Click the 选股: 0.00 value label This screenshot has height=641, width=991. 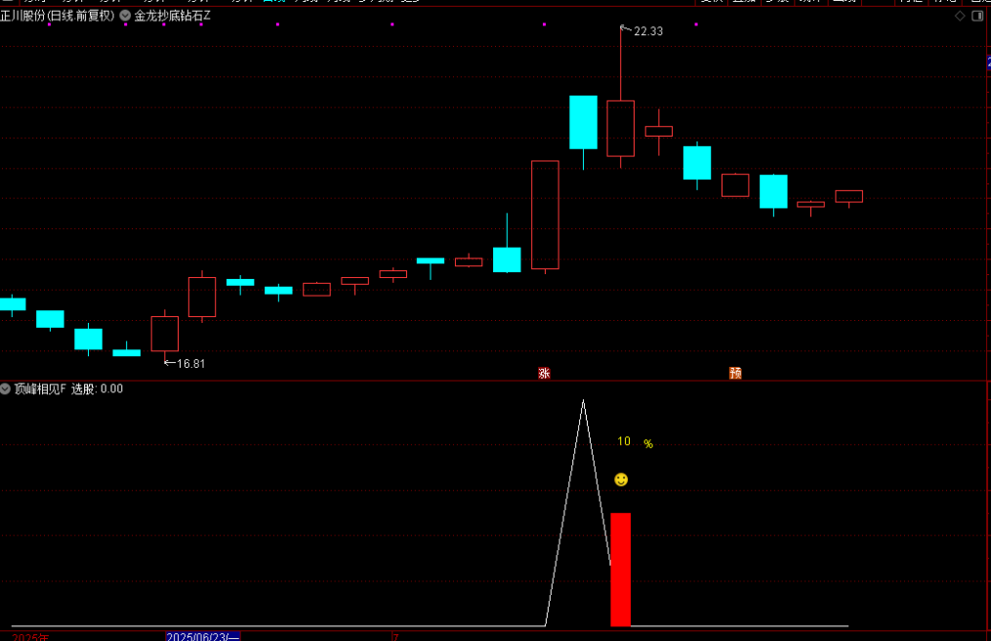(x=97, y=389)
